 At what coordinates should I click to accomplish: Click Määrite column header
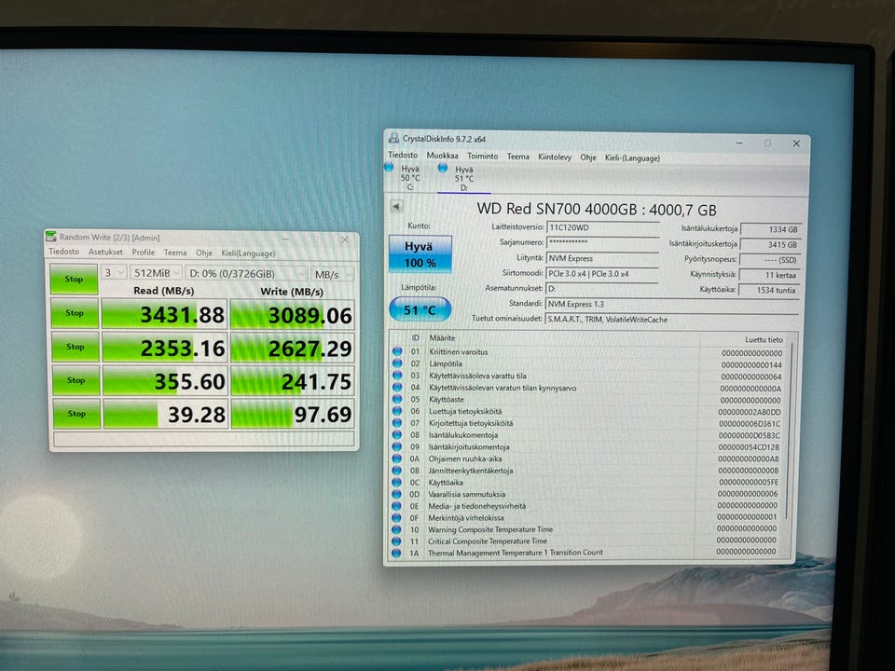[442, 337]
